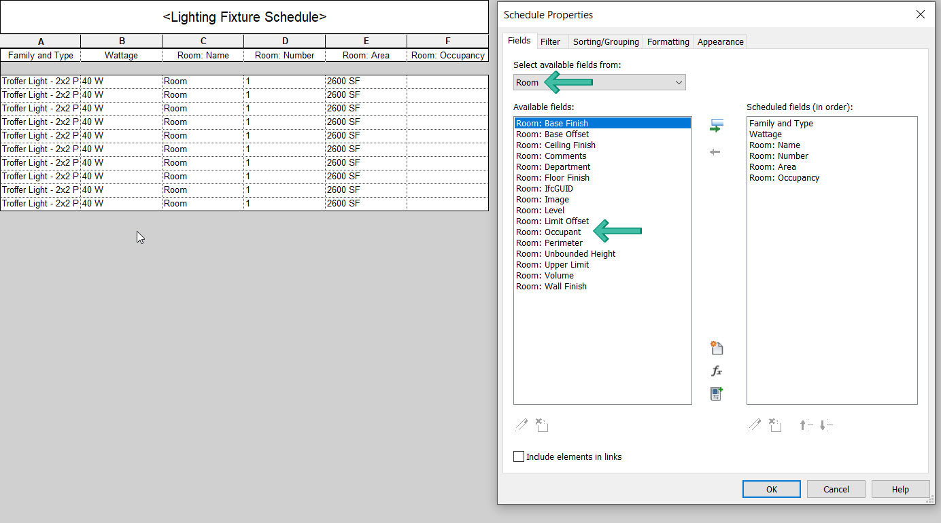The height and width of the screenshot is (523, 941).
Task: Open the calculated value fx tool
Action: [x=716, y=371]
